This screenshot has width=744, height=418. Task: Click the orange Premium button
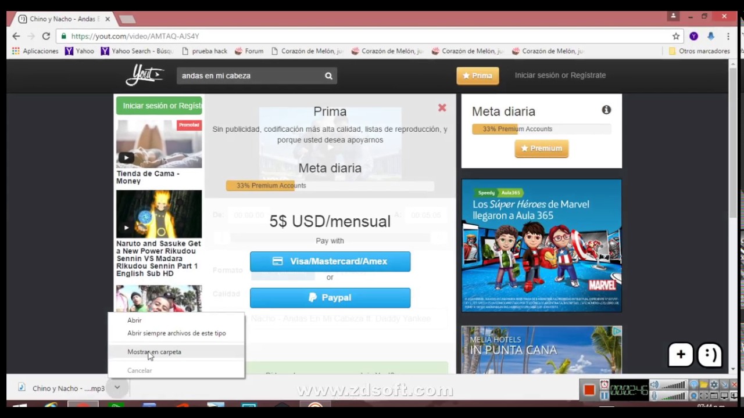pyautogui.click(x=541, y=148)
